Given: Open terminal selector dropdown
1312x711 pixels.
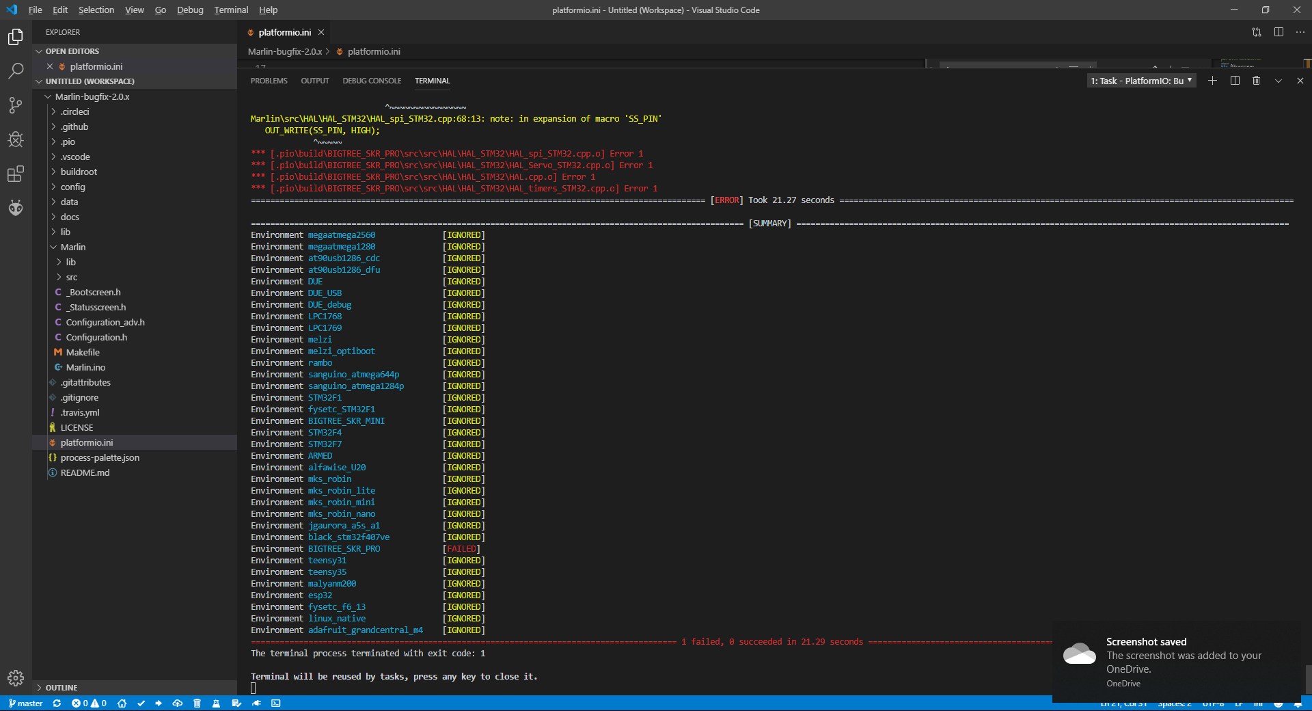Looking at the screenshot, I should [1141, 81].
